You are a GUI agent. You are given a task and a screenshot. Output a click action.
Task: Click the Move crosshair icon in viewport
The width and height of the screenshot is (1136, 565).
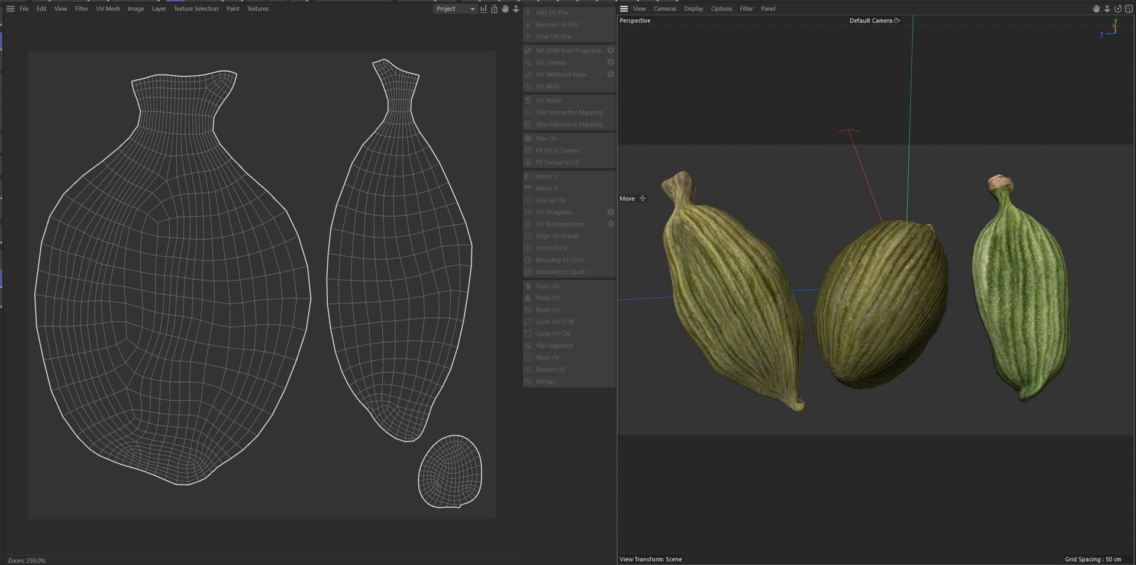tap(643, 199)
